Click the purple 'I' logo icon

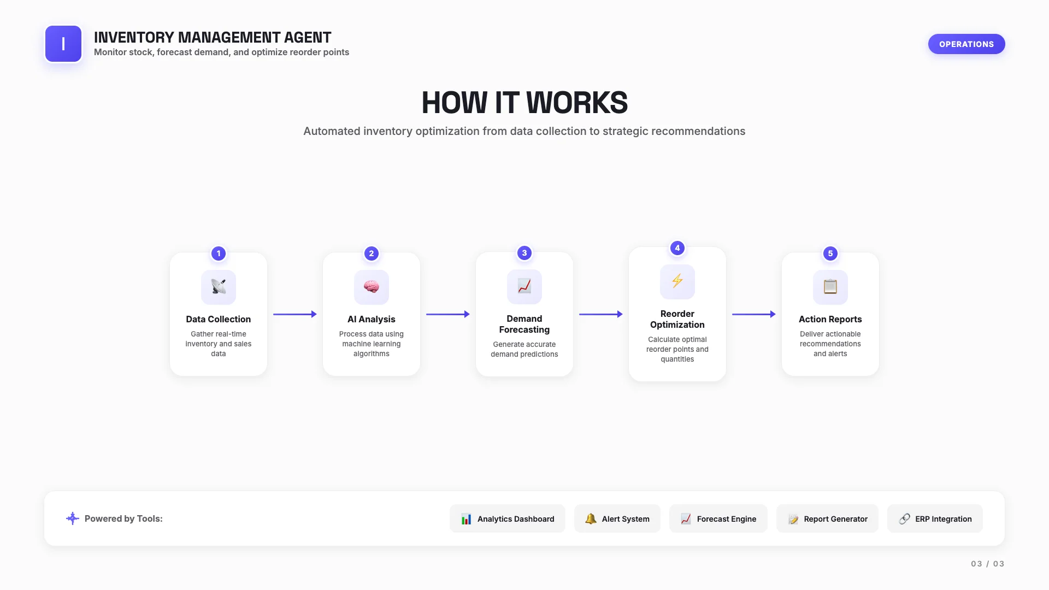63,44
